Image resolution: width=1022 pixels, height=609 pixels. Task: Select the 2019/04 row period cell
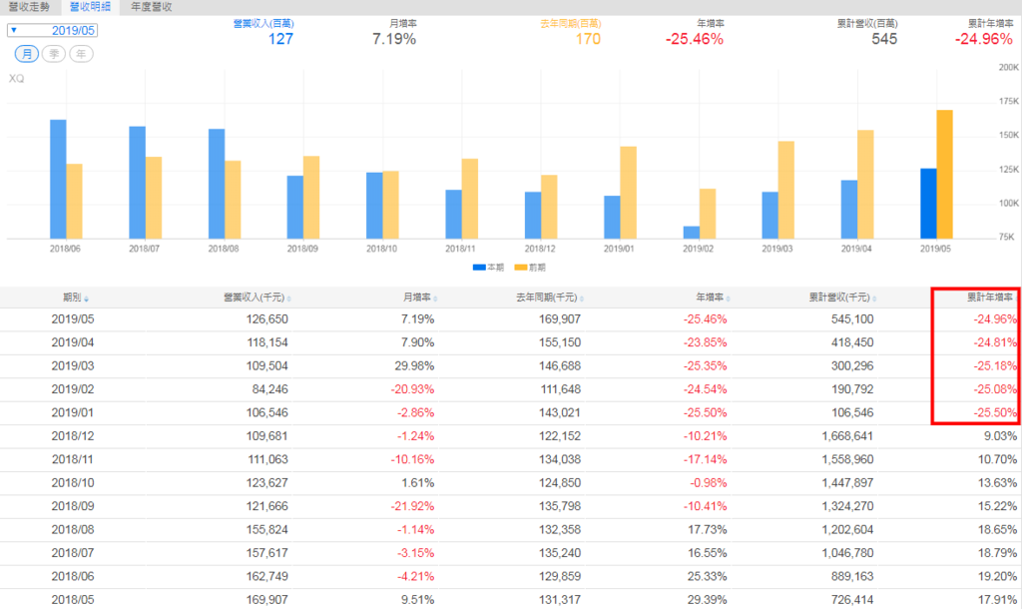click(x=72, y=343)
